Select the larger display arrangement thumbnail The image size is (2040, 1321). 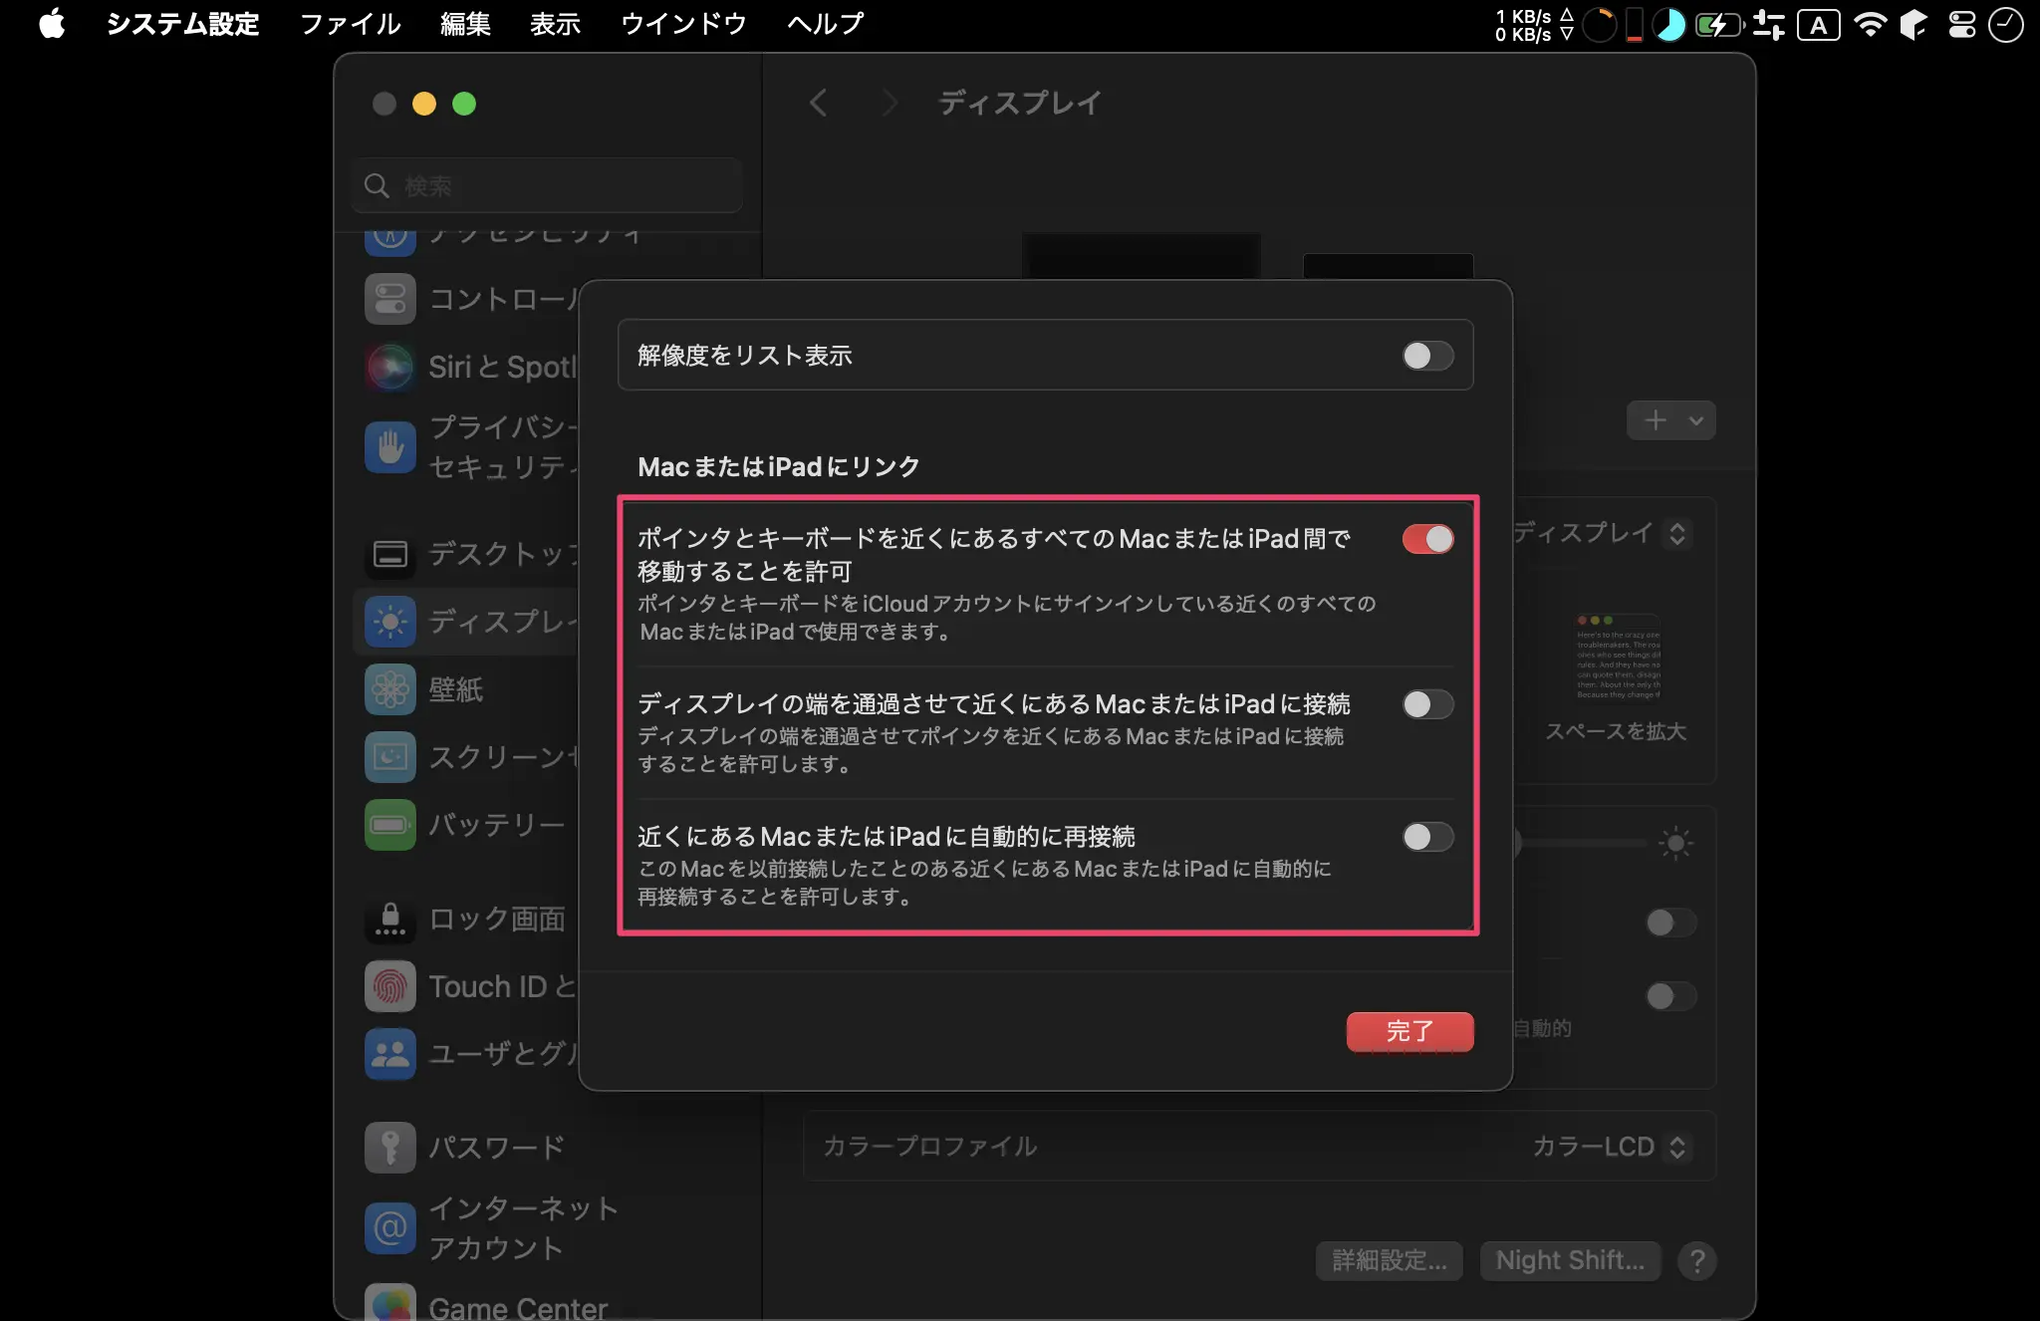coord(1142,256)
